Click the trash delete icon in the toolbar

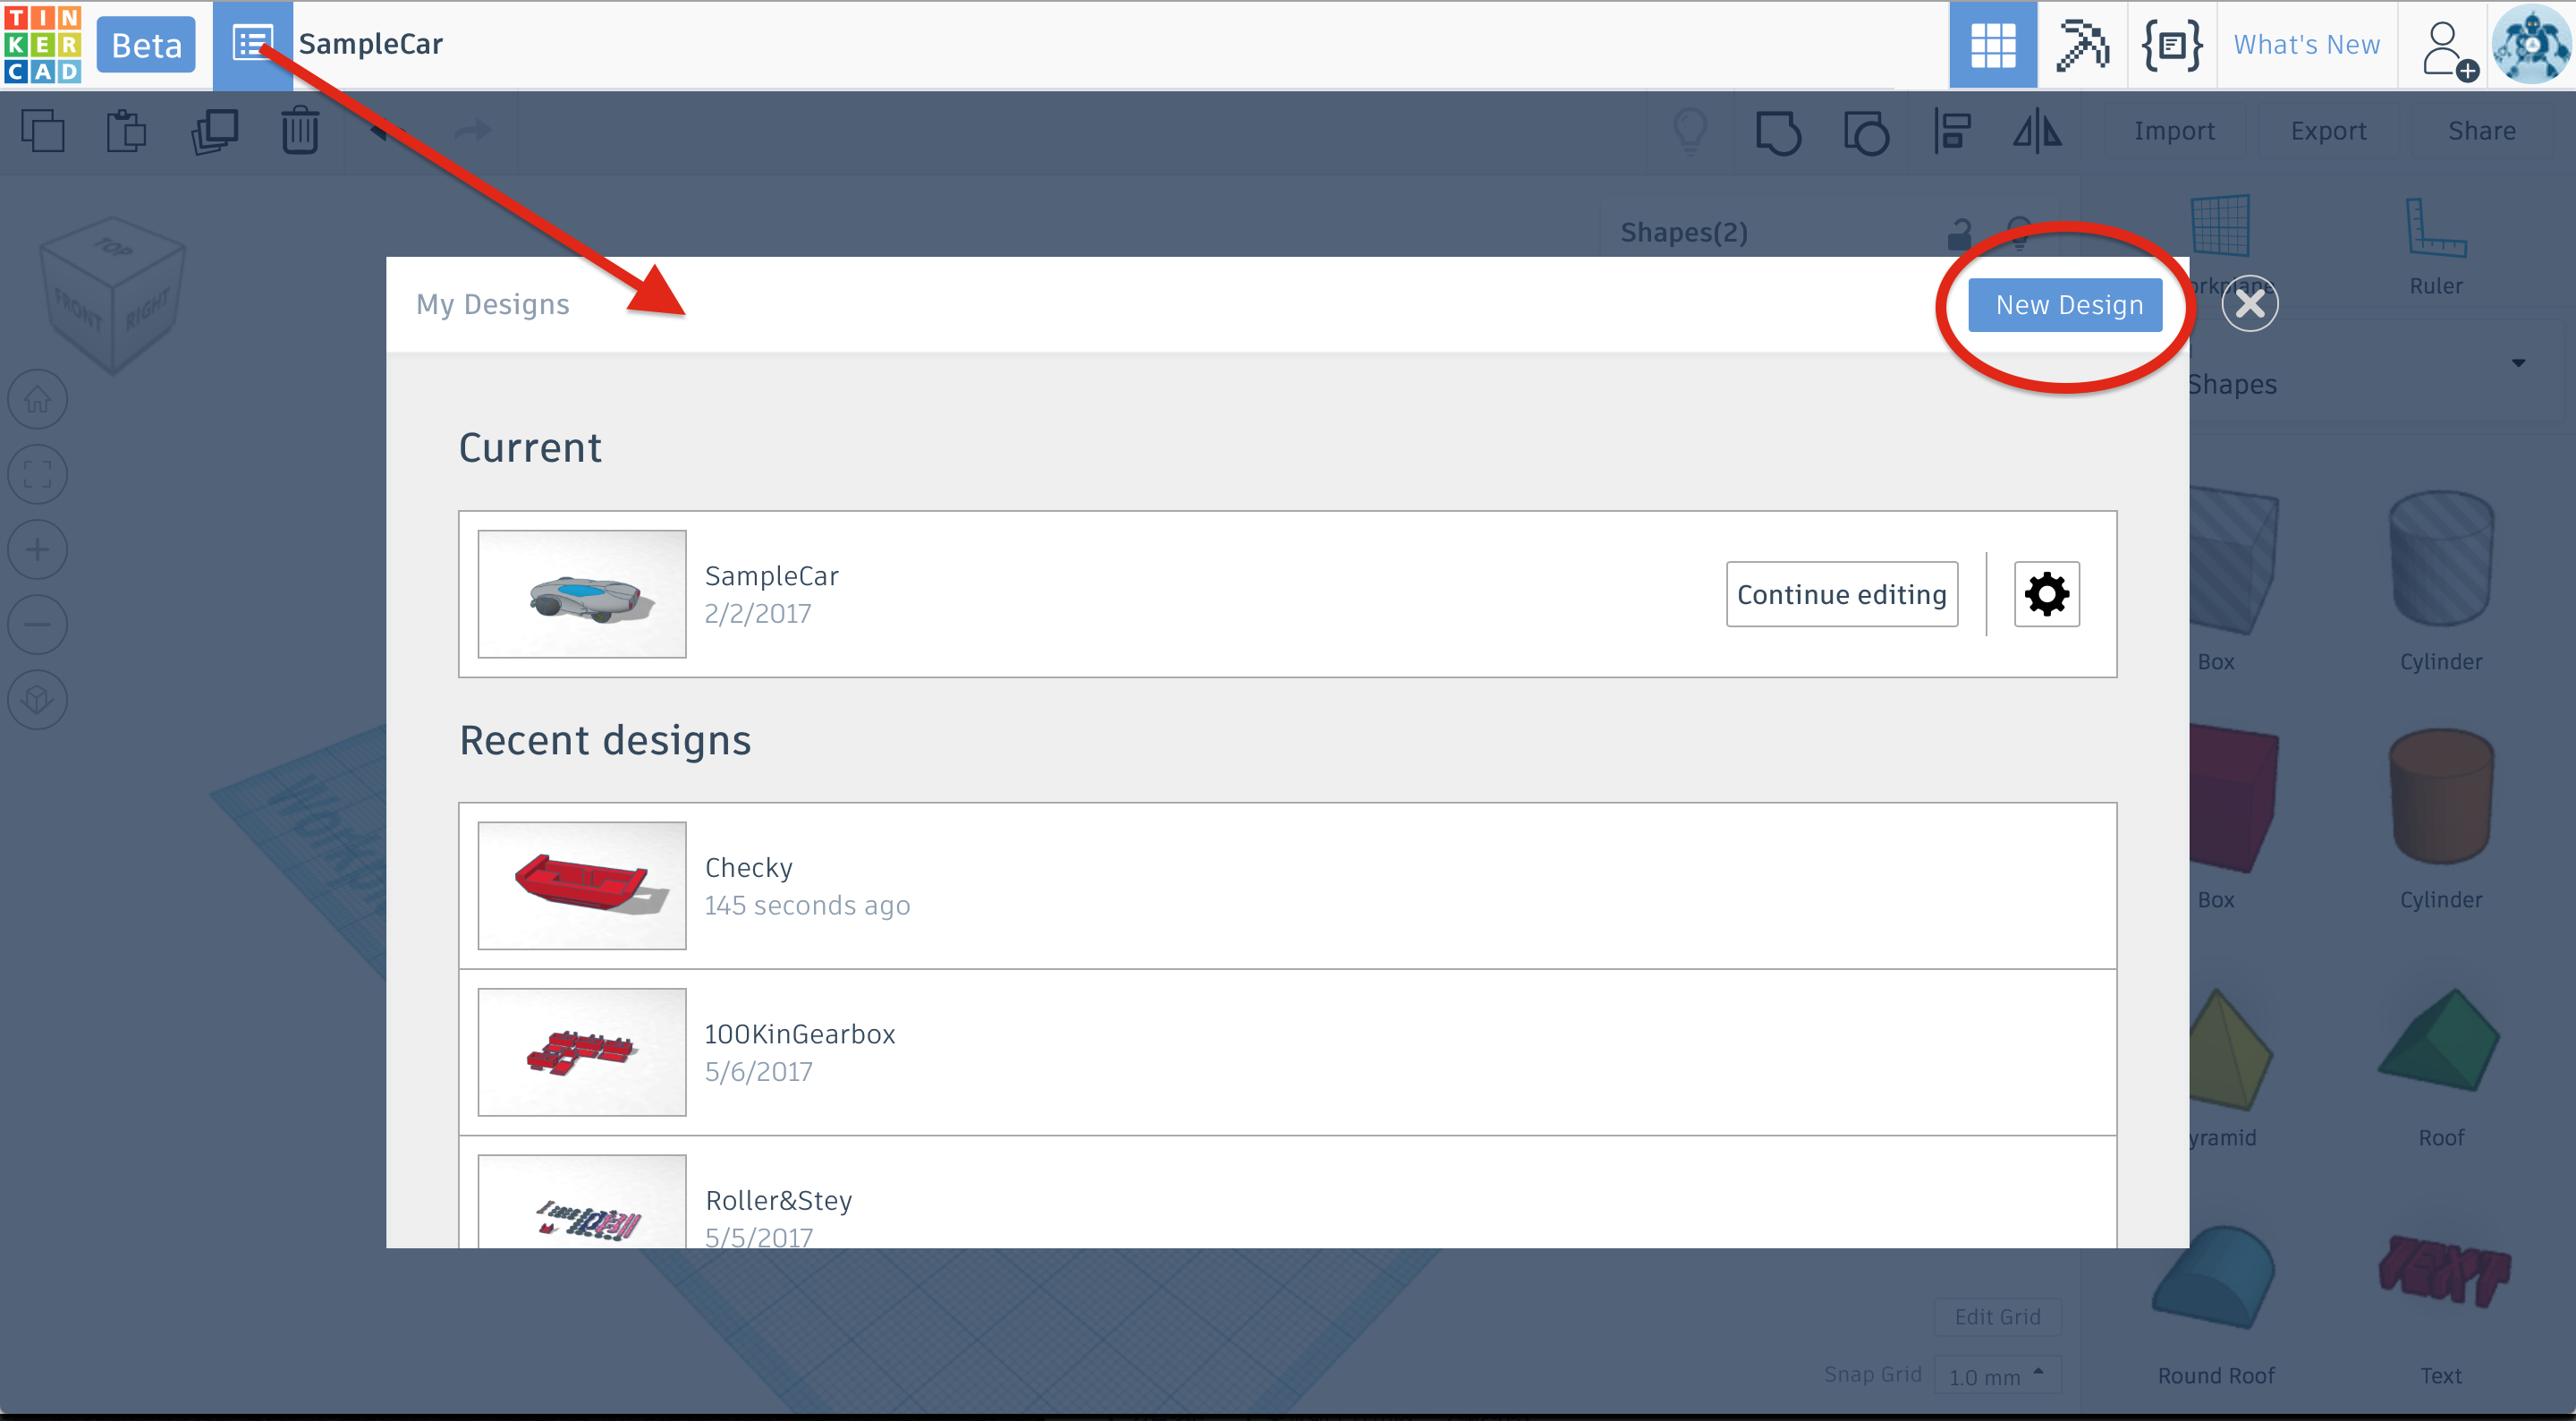coord(299,131)
